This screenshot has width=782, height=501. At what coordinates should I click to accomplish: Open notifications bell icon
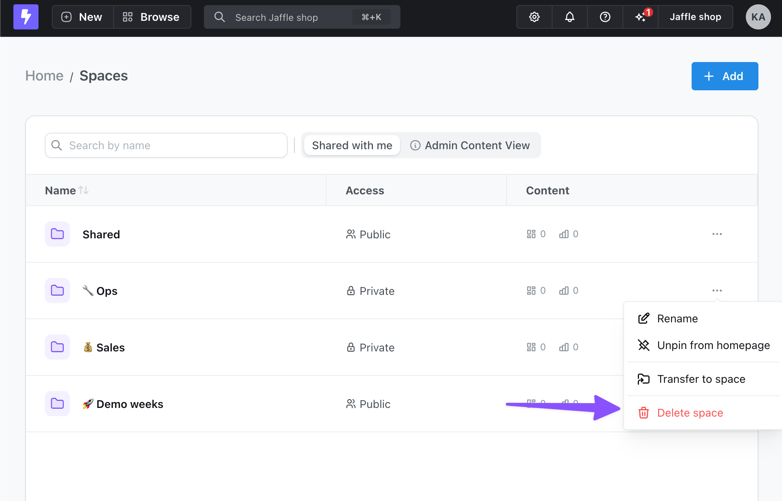point(569,17)
